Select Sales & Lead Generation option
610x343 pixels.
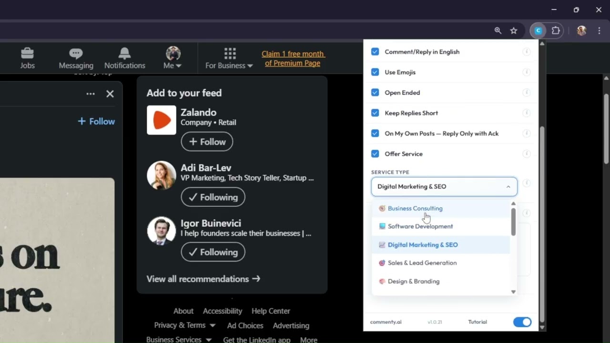[x=441, y=263]
